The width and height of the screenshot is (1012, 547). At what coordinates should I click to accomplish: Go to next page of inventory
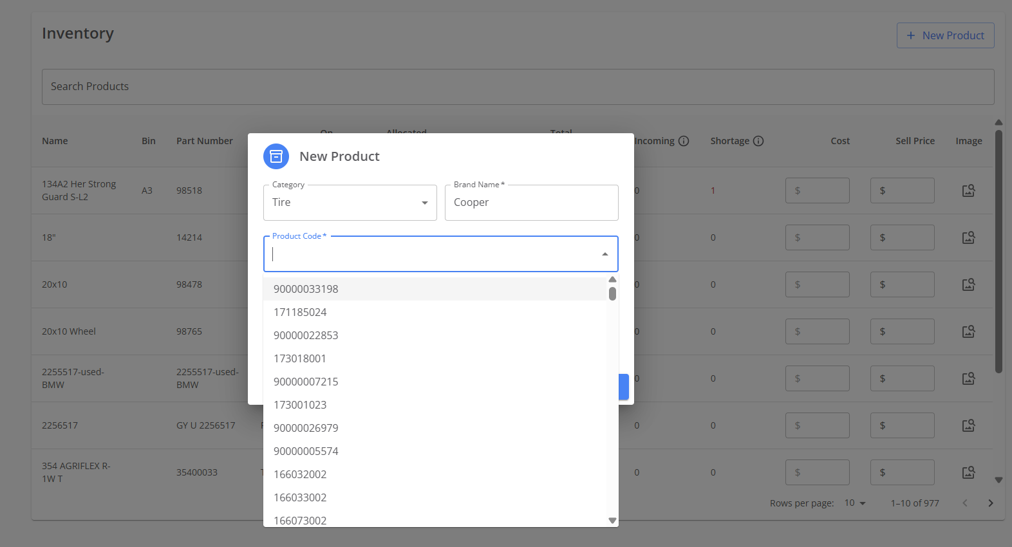(991, 503)
